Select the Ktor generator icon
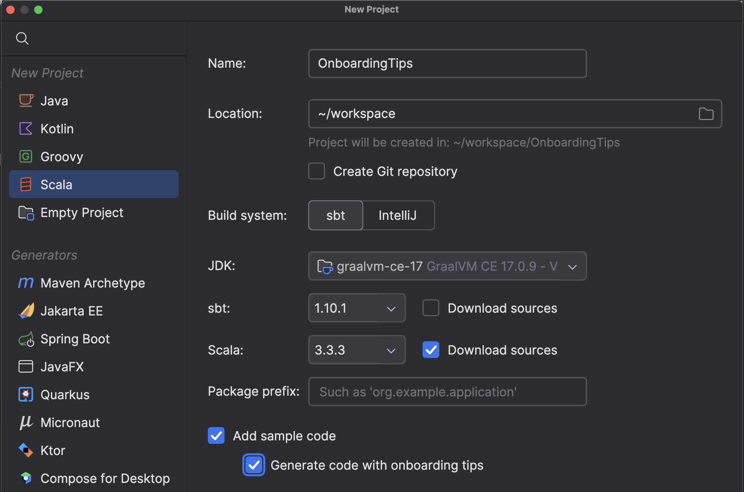Viewport: 744px width, 492px height. click(25, 450)
